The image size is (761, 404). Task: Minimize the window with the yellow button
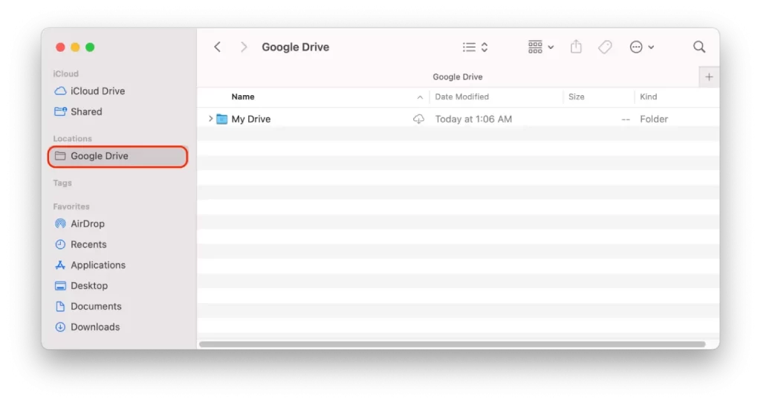[75, 47]
